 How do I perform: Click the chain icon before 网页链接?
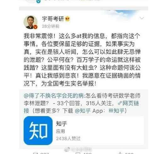pos(120,103)
